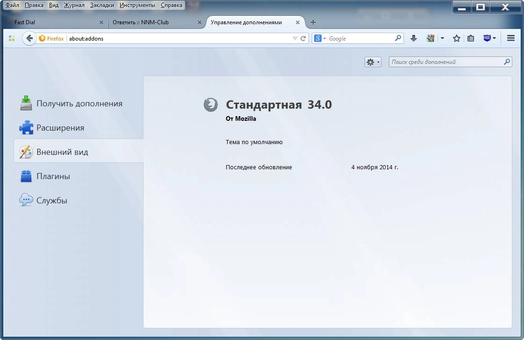The height and width of the screenshot is (340, 524).
Task: Open the Инструменты menu
Action: pyautogui.click(x=137, y=5)
